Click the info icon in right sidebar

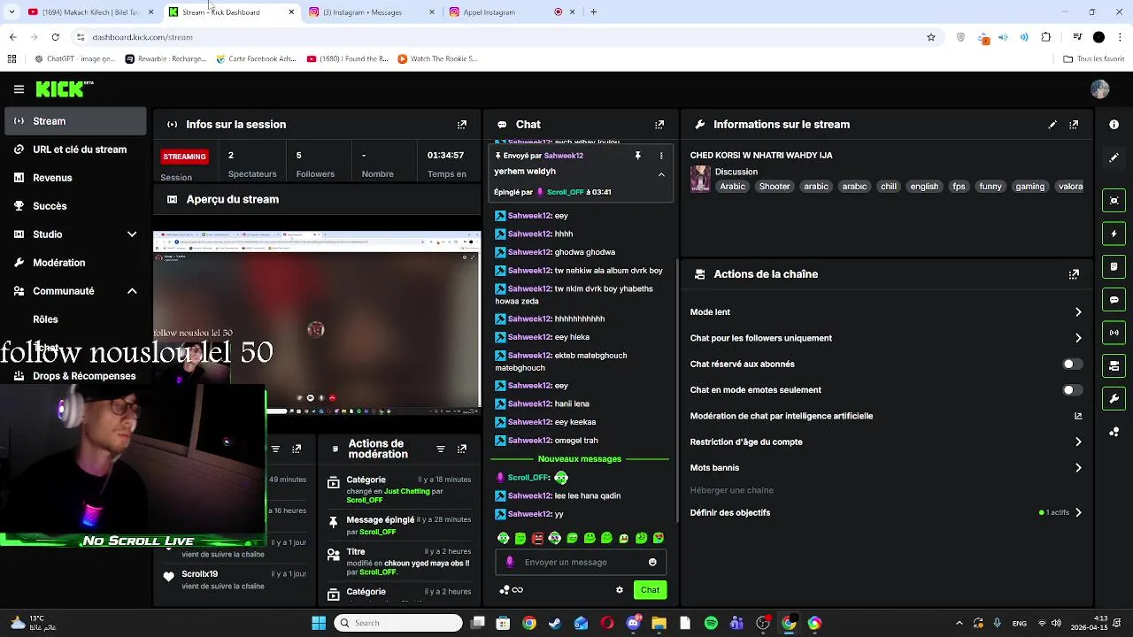coord(1114,125)
